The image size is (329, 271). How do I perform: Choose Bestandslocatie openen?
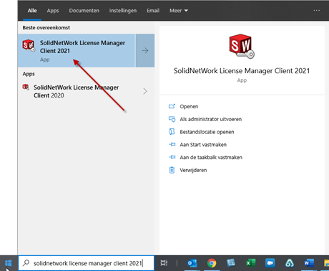coord(207,132)
